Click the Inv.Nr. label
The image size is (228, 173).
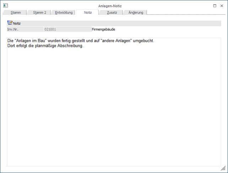click(13, 29)
